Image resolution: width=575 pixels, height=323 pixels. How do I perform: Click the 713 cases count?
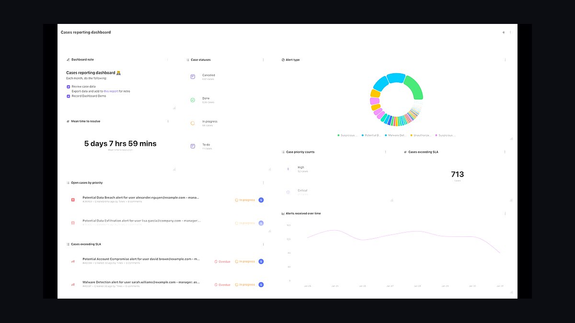[458, 174]
